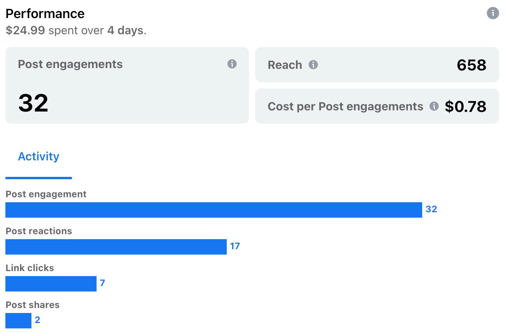Screen dimensions: 508x333
Task: Click the Post shares value 2
Action: coord(37,320)
